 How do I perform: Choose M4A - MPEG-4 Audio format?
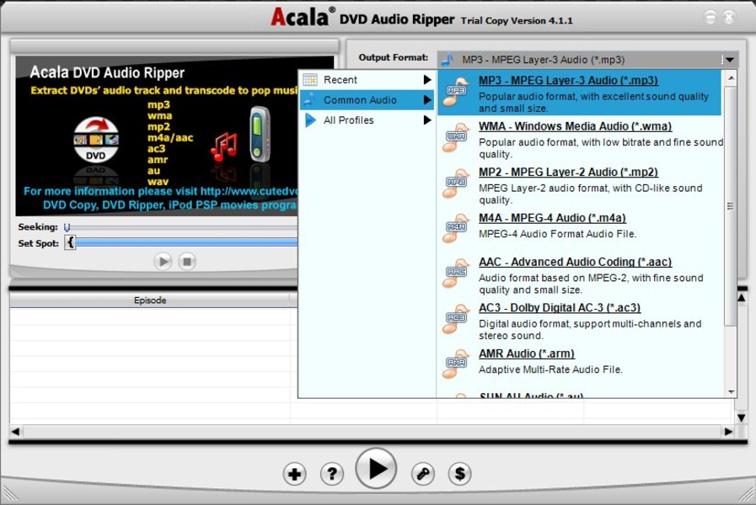tap(580, 227)
